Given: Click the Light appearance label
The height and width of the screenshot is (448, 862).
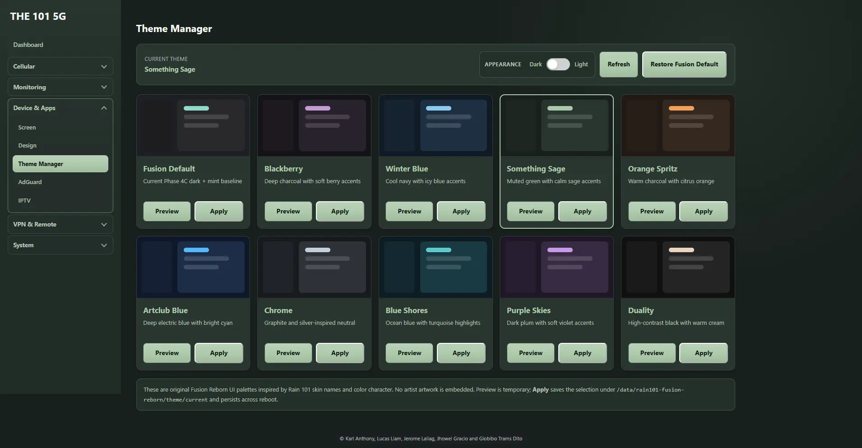Looking at the screenshot, I should (581, 65).
